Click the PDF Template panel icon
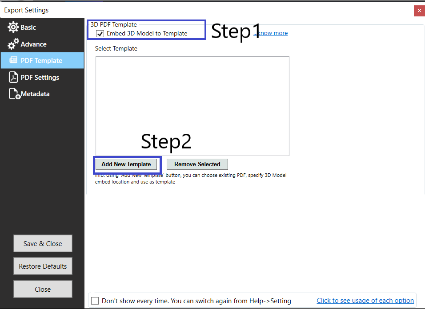This screenshot has width=425, height=309. 12,60
